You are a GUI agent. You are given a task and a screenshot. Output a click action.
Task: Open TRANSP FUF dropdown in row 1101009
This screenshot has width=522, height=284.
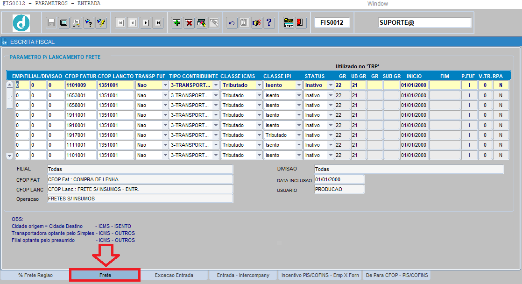click(x=165, y=85)
